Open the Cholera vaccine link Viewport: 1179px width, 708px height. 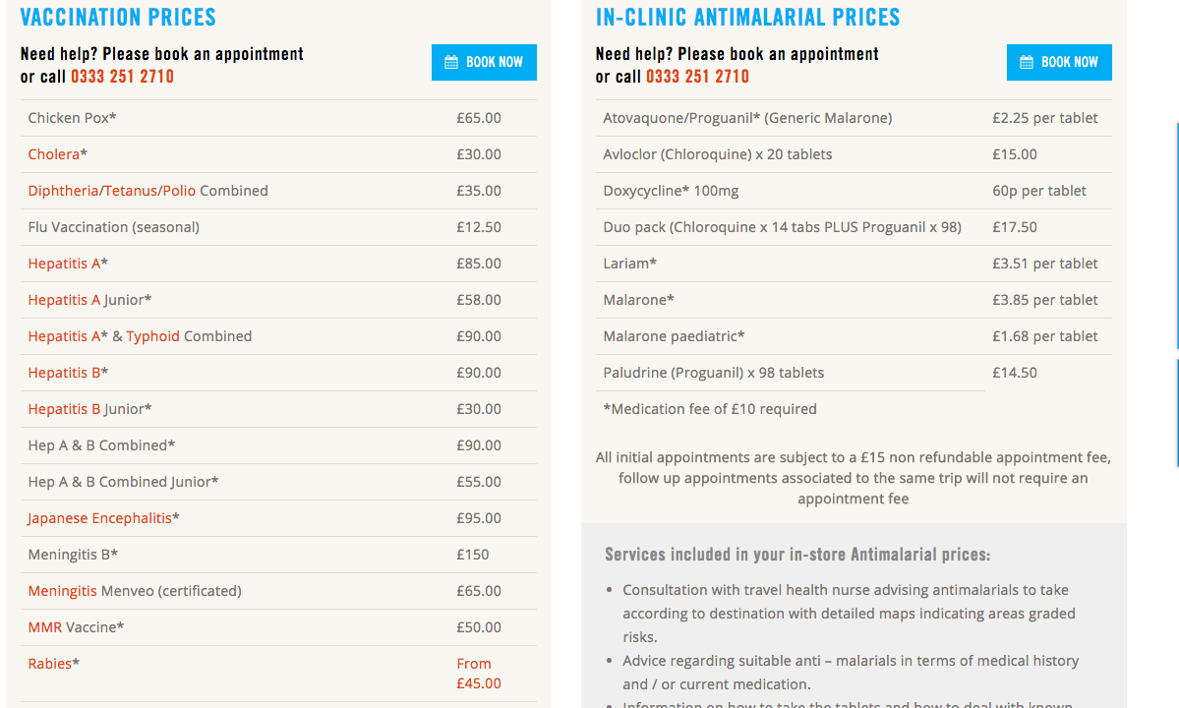(53, 154)
